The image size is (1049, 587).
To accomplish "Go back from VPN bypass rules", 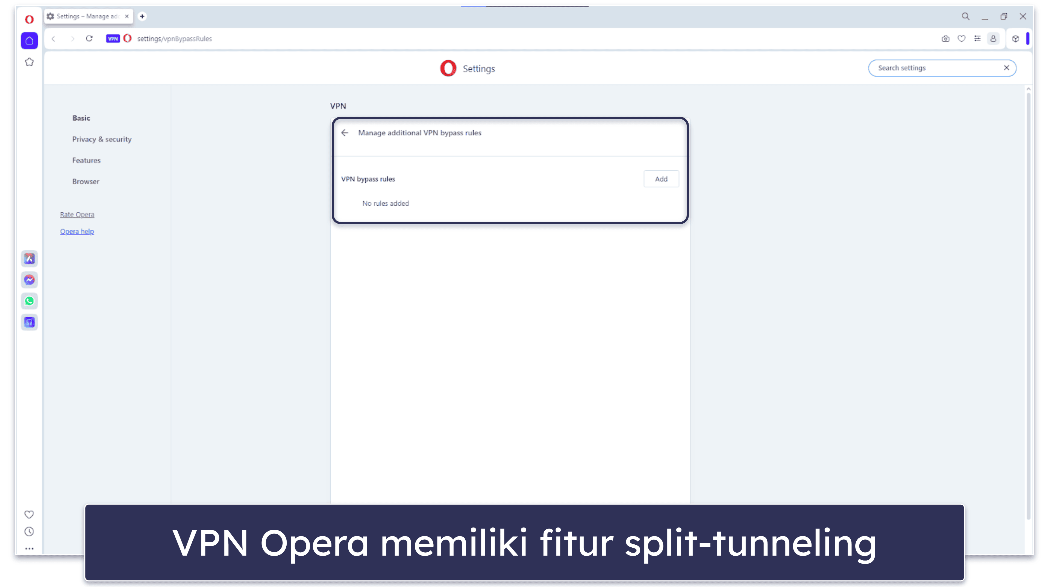I will (345, 133).
